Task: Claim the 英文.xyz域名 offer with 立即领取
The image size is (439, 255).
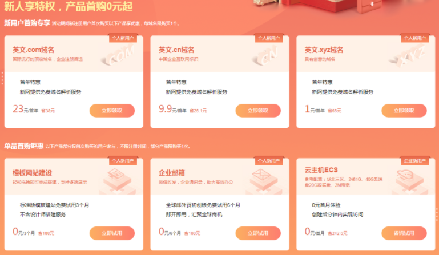Action: [x=404, y=111]
